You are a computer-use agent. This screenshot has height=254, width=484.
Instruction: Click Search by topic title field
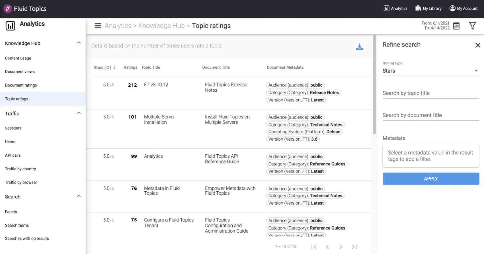pyautogui.click(x=430, y=93)
